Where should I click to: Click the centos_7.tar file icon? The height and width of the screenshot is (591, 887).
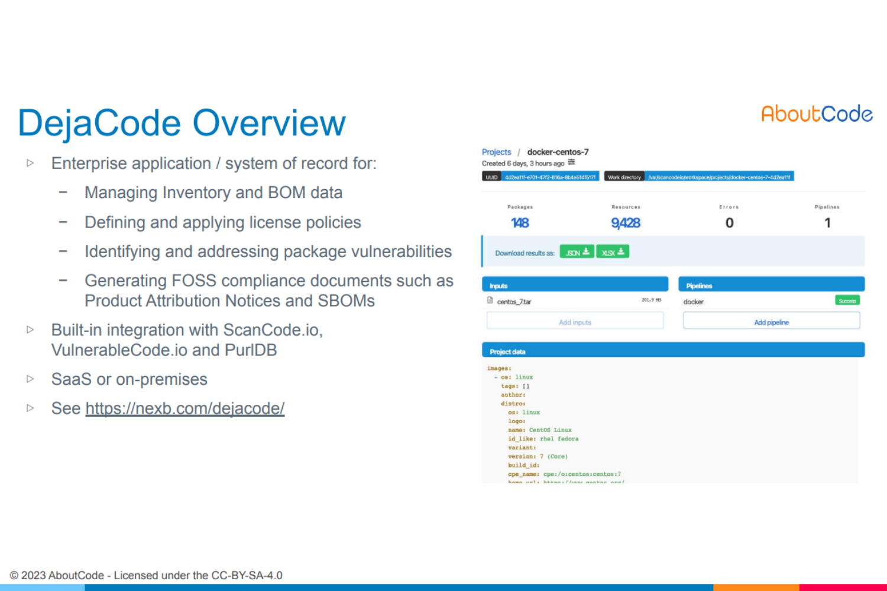coord(490,300)
